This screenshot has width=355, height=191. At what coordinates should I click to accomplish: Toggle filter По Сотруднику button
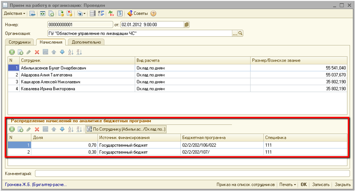tap(126, 129)
